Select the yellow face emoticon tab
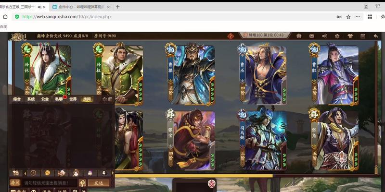This screenshot has width=385, height=192. (x=47, y=173)
